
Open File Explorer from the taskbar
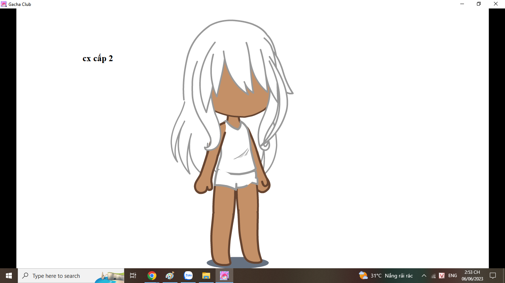206,276
